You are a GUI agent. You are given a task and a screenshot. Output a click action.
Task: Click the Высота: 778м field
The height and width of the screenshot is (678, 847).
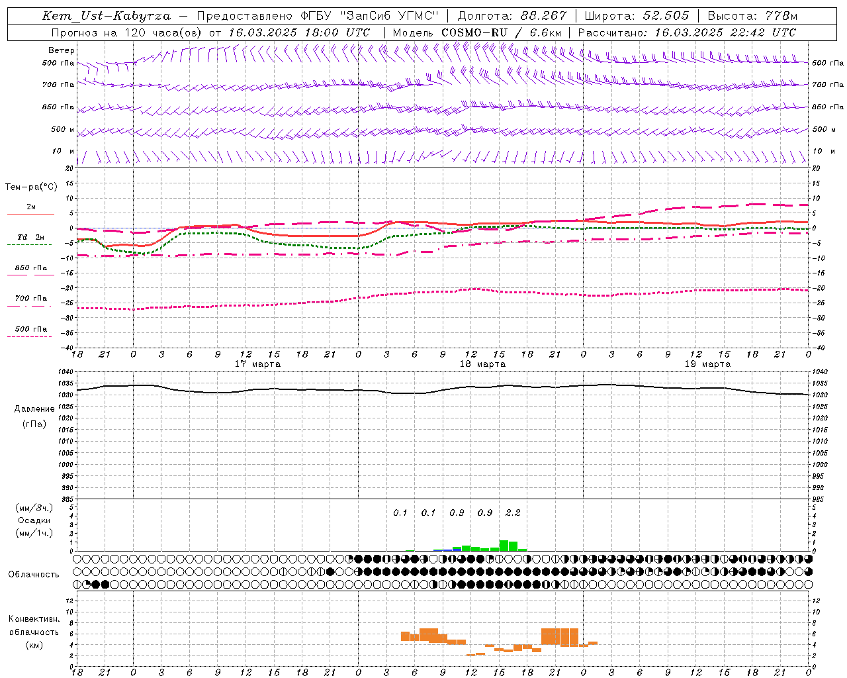coord(752,16)
